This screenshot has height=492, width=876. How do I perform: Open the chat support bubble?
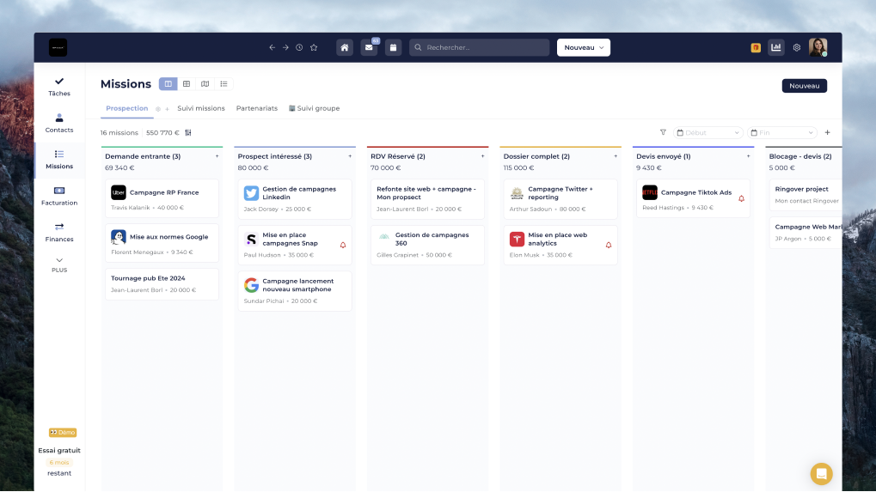821,474
